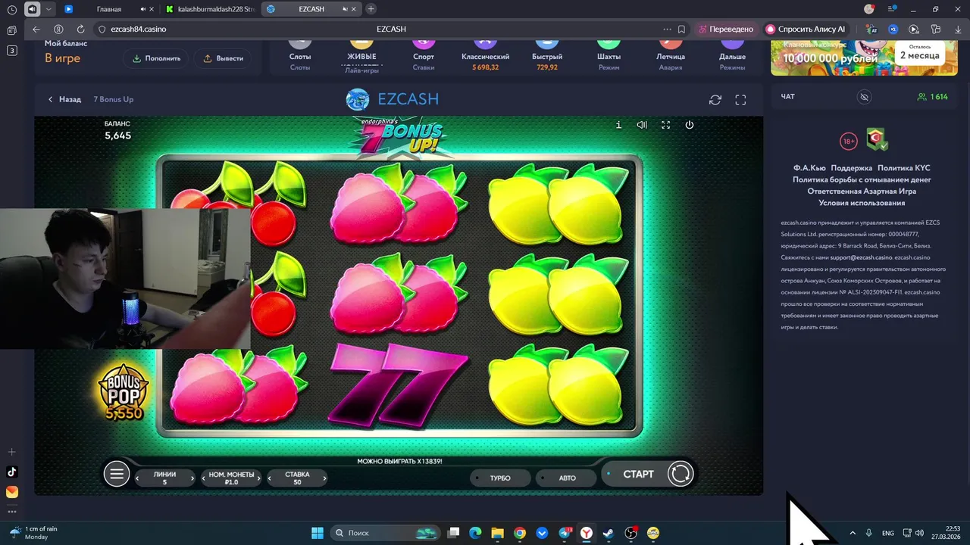
Task: Open the Классический mode
Action: [485, 56]
